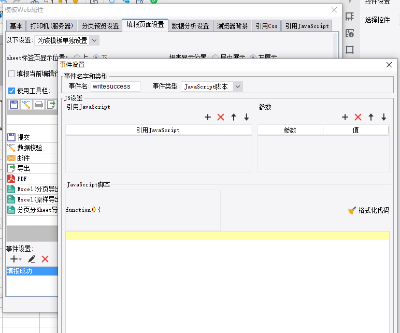Switch to the 分页预览设置 tab

pyautogui.click(x=100, y=26)
